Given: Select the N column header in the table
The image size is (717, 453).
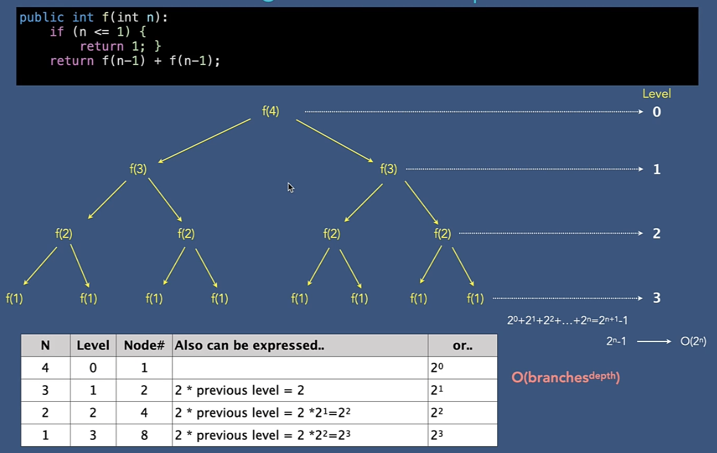Looking at the screenshot, I should click(45, 345).
